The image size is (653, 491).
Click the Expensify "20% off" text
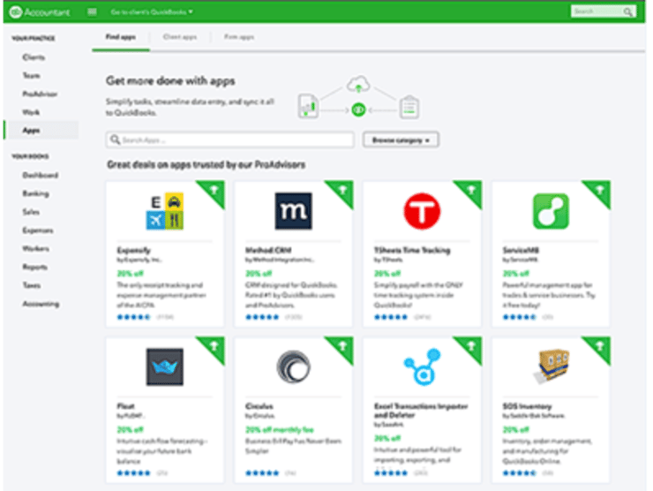click(130, 274)
